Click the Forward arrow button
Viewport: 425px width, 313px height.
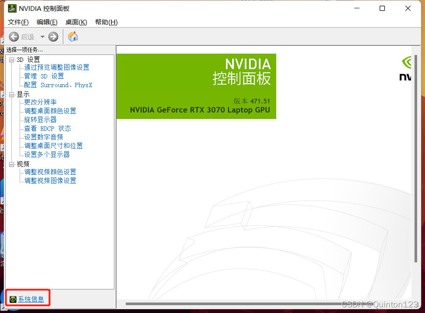(x=53, y=37)
